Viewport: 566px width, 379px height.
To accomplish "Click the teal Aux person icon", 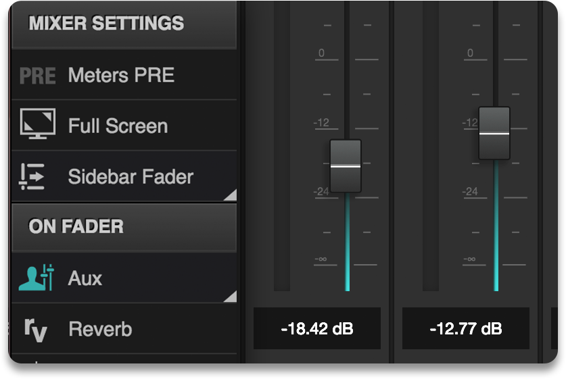I will (x=36, y=278).
